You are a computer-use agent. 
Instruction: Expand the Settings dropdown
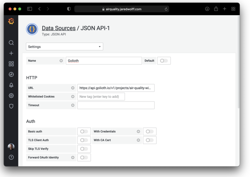click(x=64, y=47)
